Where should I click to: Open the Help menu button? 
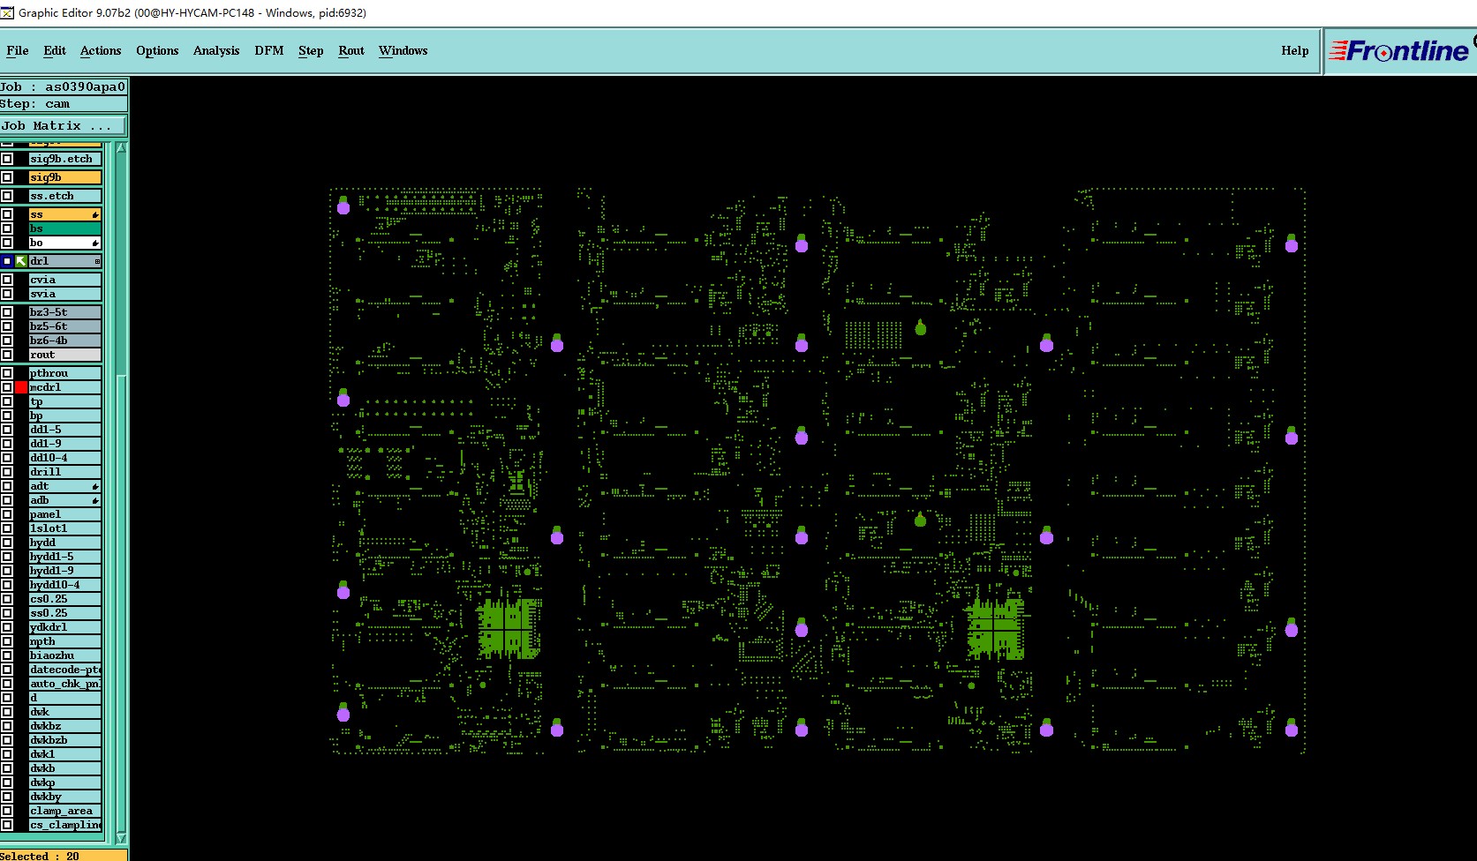pyautogui.click(x=1295, y=51)
